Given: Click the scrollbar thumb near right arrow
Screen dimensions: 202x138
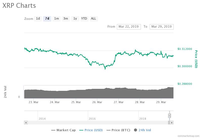Looking at the screenshot, I should pos(169,122).
